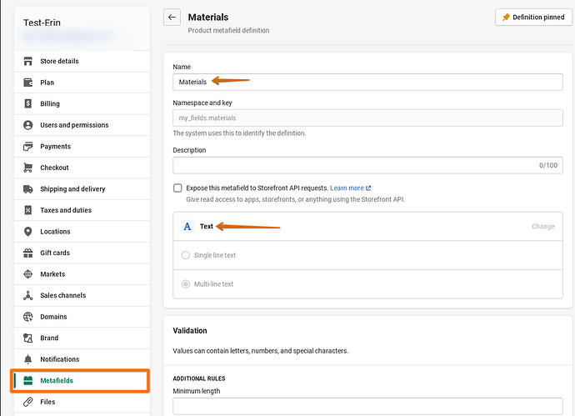Go to Taxes and duties settings
This screenshot has width=575, height=416.
tap(66, 210)
